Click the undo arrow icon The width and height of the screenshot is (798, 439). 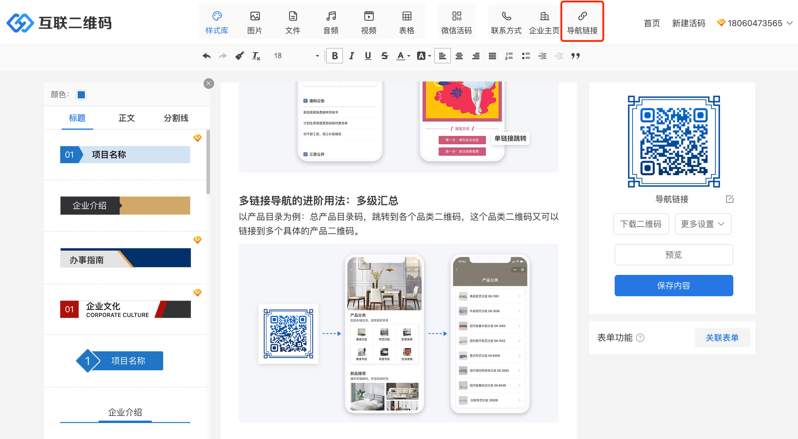click(x=206, y=56)
